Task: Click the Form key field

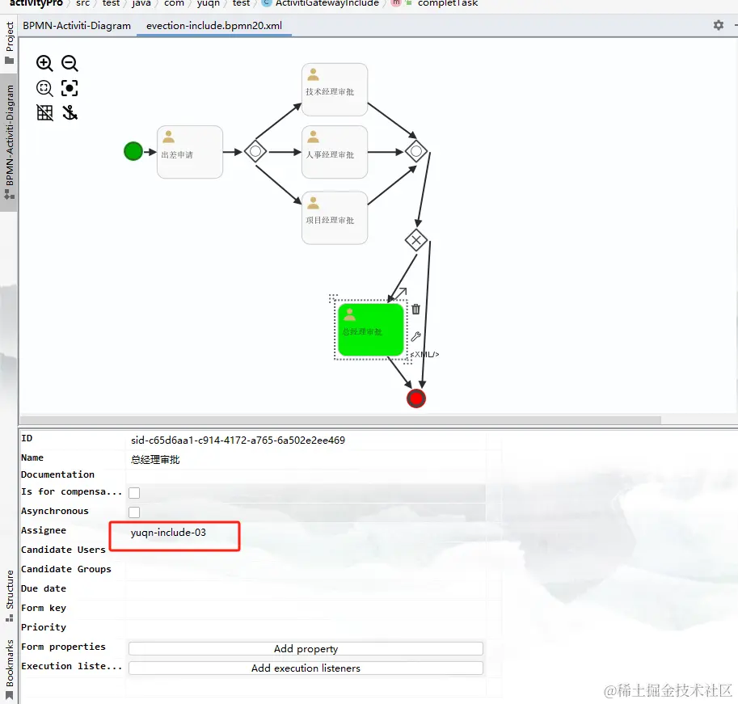Action: pos(306,608)
